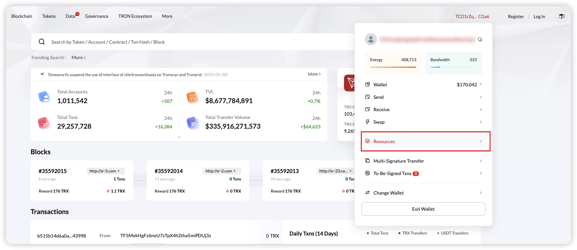577x250 pixels.
Task: Open producer http://sr-23.co... link
Action: [336, 171]
